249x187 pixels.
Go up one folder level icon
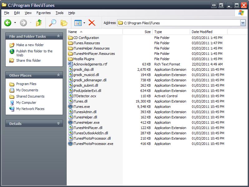coord(39,23)
